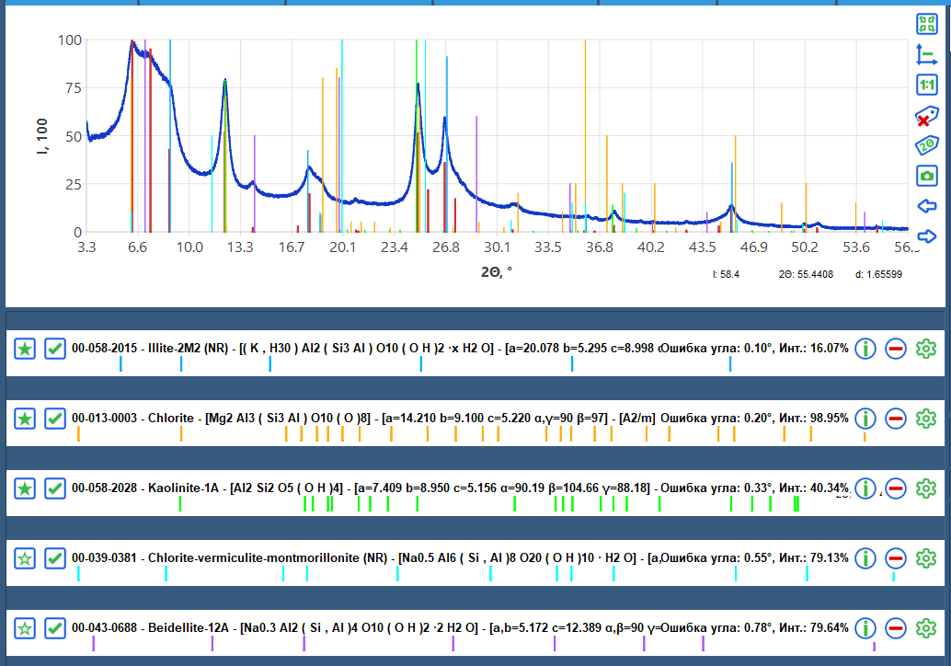The image size is (951, 666).
Task: Uncheck the Illite-2M2 phase checkbox
Action: [55, 349]
